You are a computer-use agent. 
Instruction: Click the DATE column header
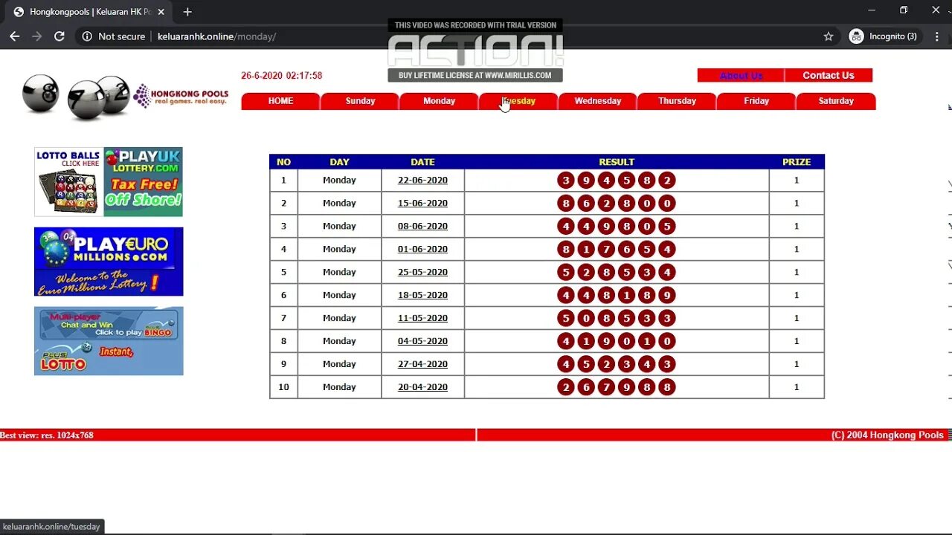pos(422,162)
